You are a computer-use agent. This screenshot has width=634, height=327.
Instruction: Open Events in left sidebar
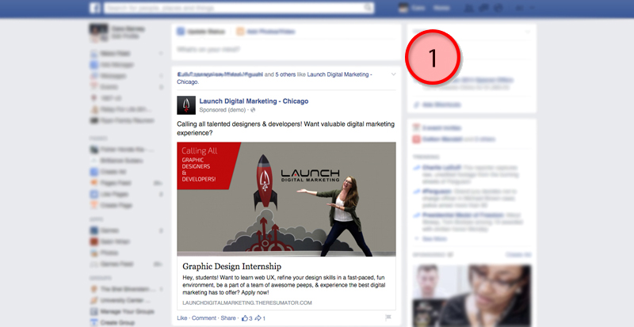109,87
